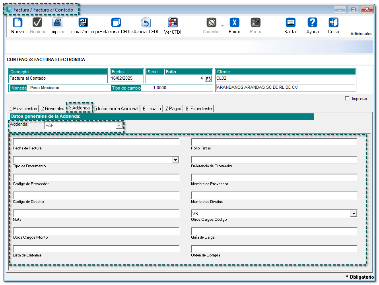Open the Ver CFDI viewer
The width and height of the screenshot is (379, 285).
(173, 23)
